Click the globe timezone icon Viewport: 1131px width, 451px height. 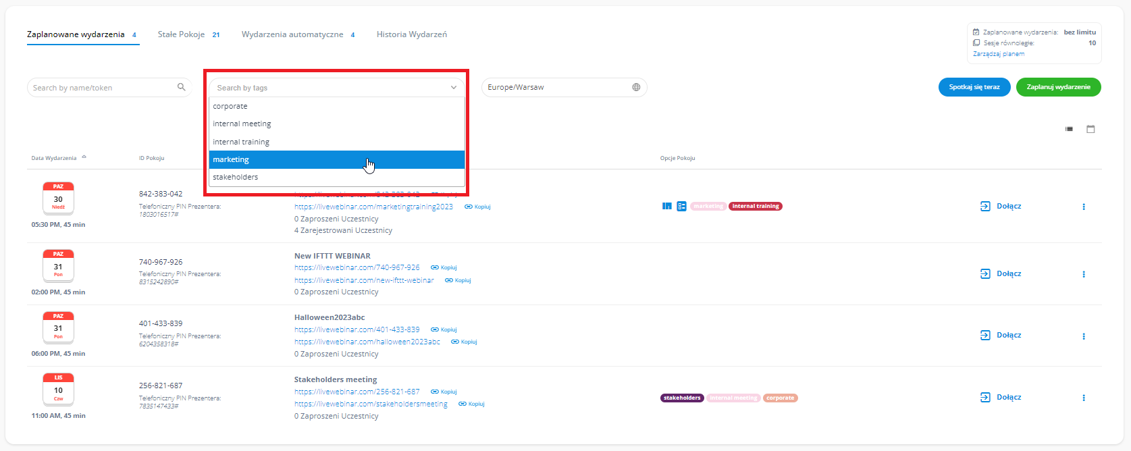tap(636, 87)
